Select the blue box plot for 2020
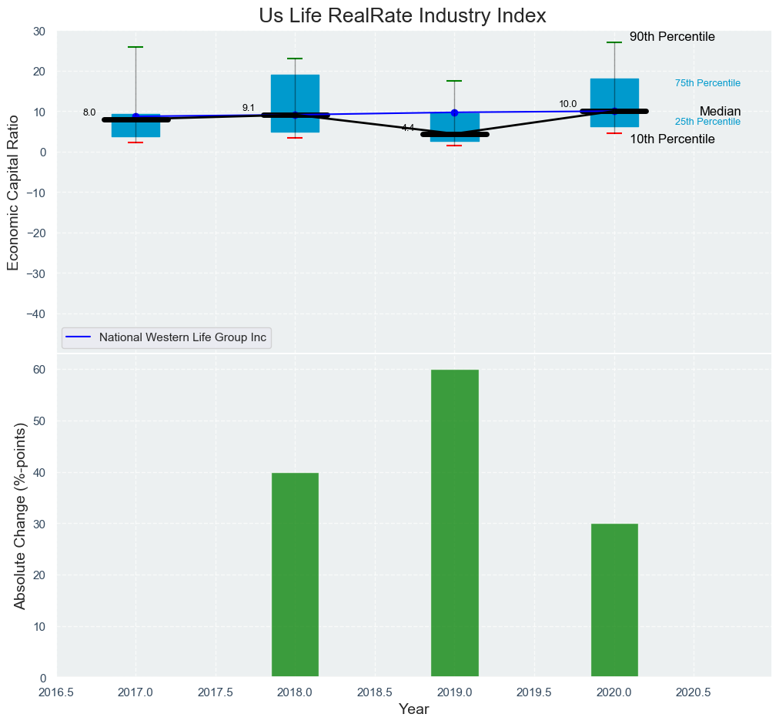The width and height of the screenshot is (779, 724). (x=614, y=96)
